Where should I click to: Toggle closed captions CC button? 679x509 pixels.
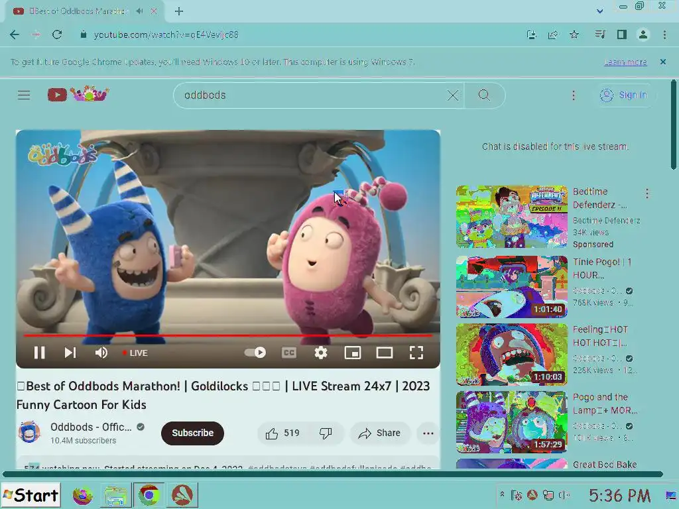coord(289,353)
